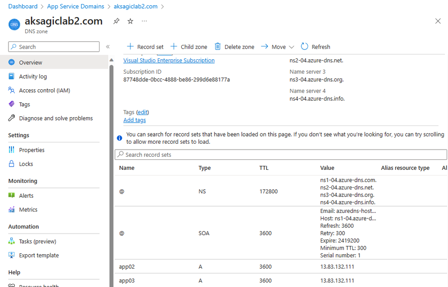448x287 pixels.
Task: Click the purple Tags icon
Action: click(11, 104)
